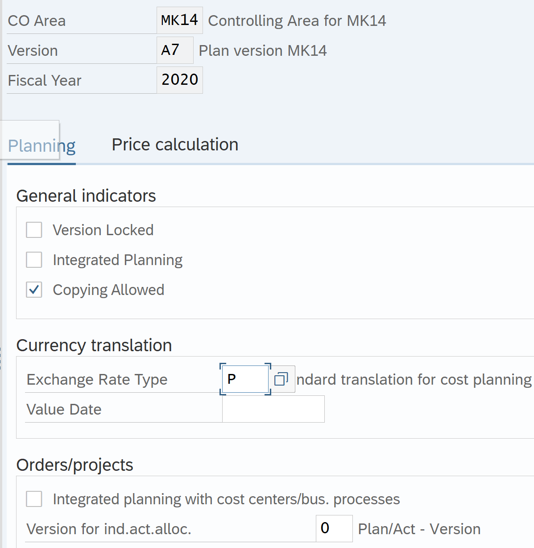Click the translation for cost planning description

click(414, 380)
